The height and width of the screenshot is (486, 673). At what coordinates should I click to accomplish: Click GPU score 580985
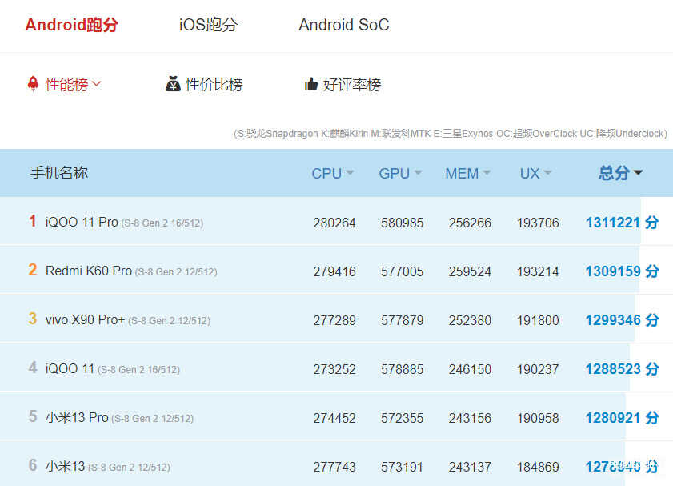pos(403,223)
